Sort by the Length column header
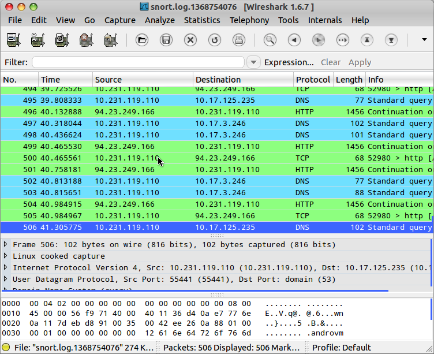 [x=349, y=80]
